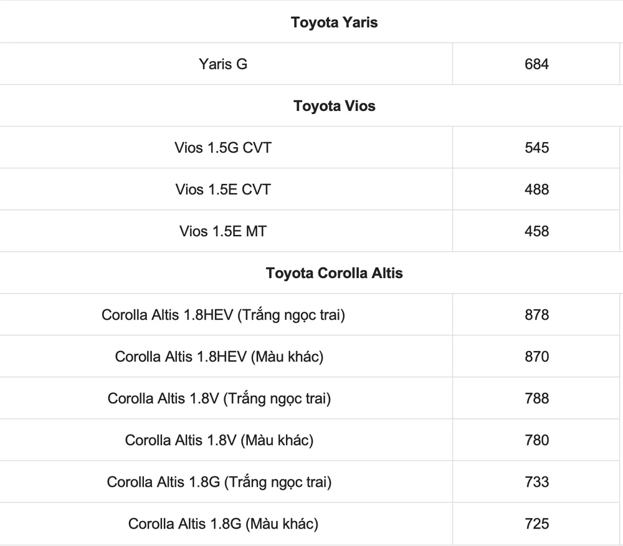Select Corolla Altis 1.8V (Trắng ngọc trai)
Screen dimensions: 623x546
[219, 398]
